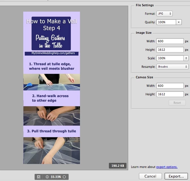The height and width of the screenshot is (181, 190).
Task: Open the Format dropdown set to JPG
Action: click(164, 14)
